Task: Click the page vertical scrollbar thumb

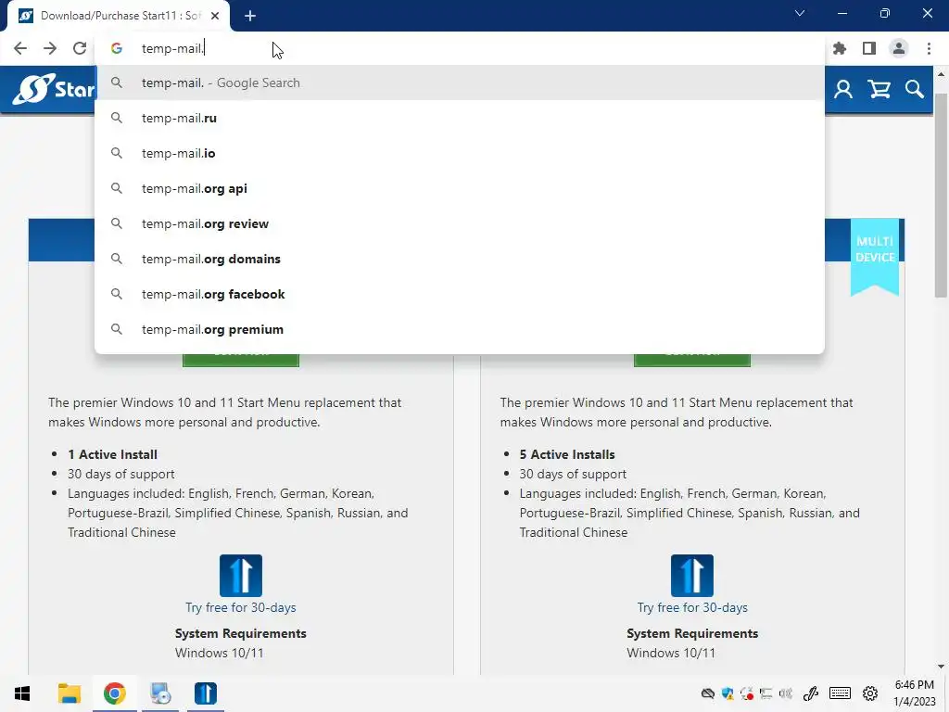Action: pos(941,194)
